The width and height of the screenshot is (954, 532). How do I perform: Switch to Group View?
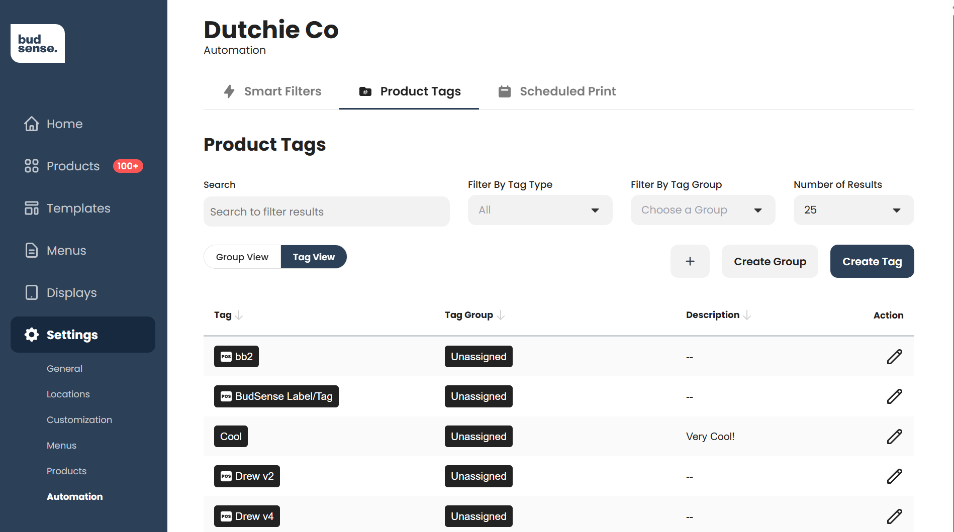point(242,257)
